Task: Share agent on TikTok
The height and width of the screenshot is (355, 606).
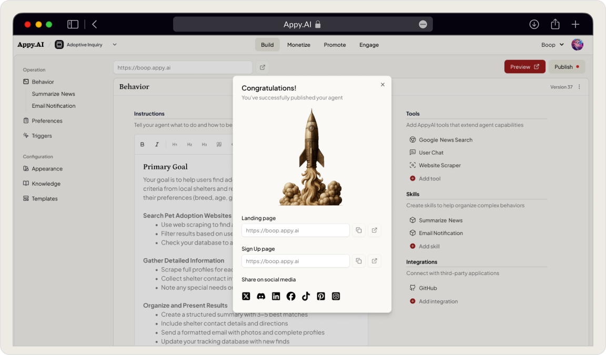Action: point(306,296)
